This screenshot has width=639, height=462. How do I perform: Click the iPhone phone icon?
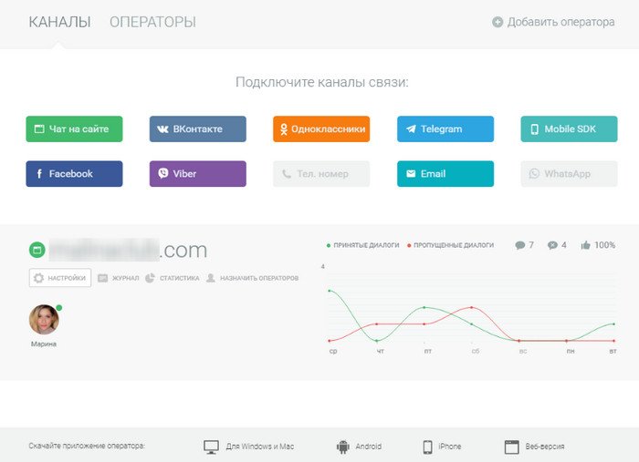click(427, 447)
